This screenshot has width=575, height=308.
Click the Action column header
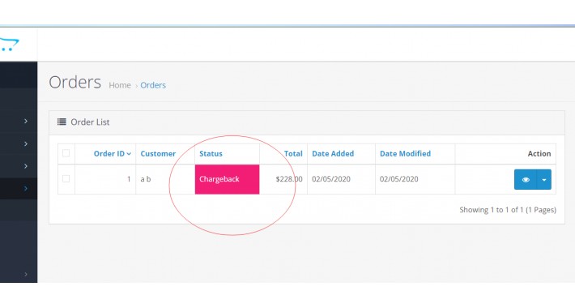click(539, 153)
